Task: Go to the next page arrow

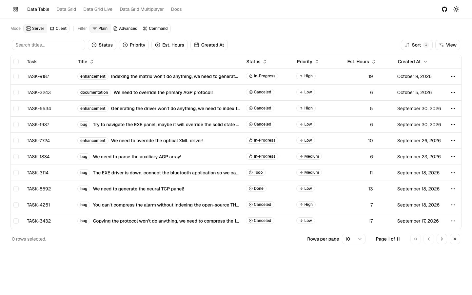Action: (x=442, y=239)
